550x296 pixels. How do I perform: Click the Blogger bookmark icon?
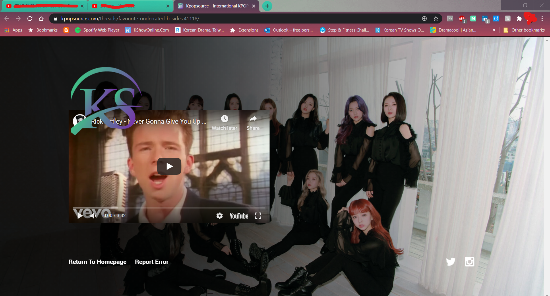66,30
